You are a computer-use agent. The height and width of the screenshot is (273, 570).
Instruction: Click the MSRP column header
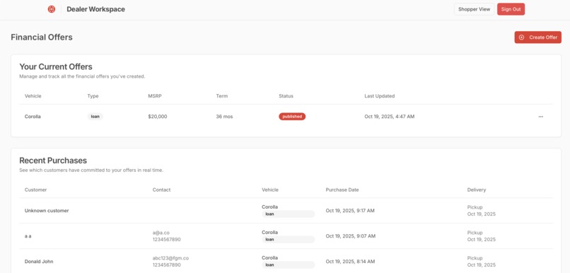click(154, 96)
